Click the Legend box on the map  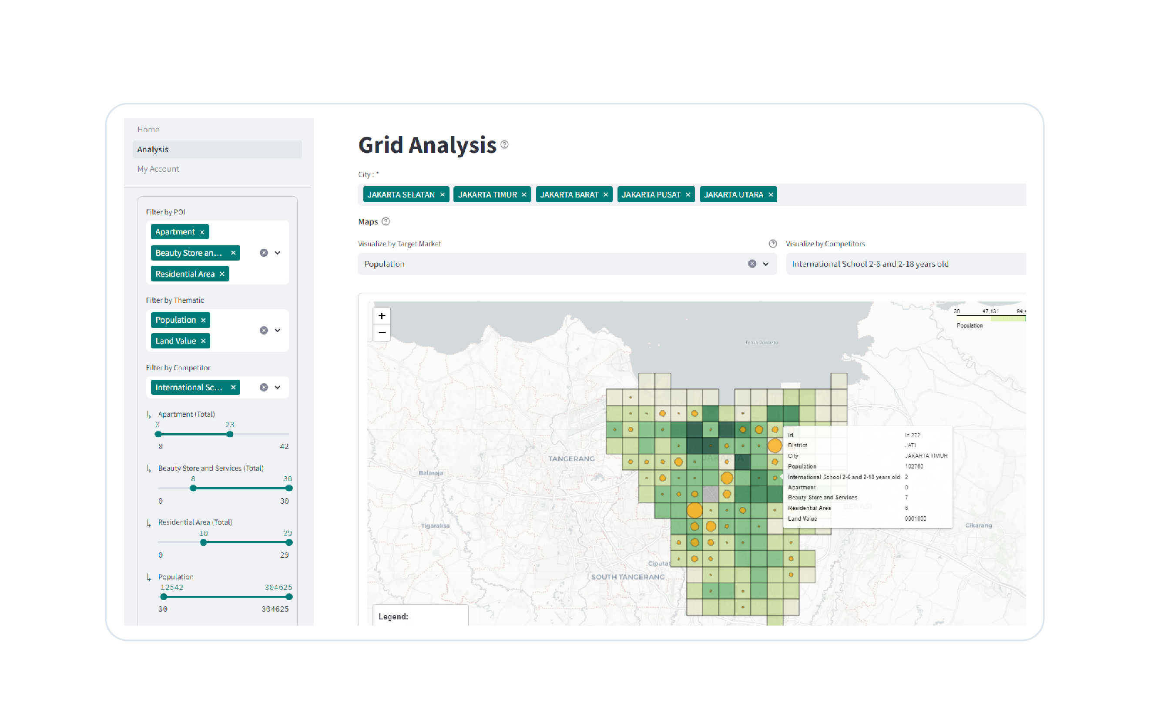[420, 615]
